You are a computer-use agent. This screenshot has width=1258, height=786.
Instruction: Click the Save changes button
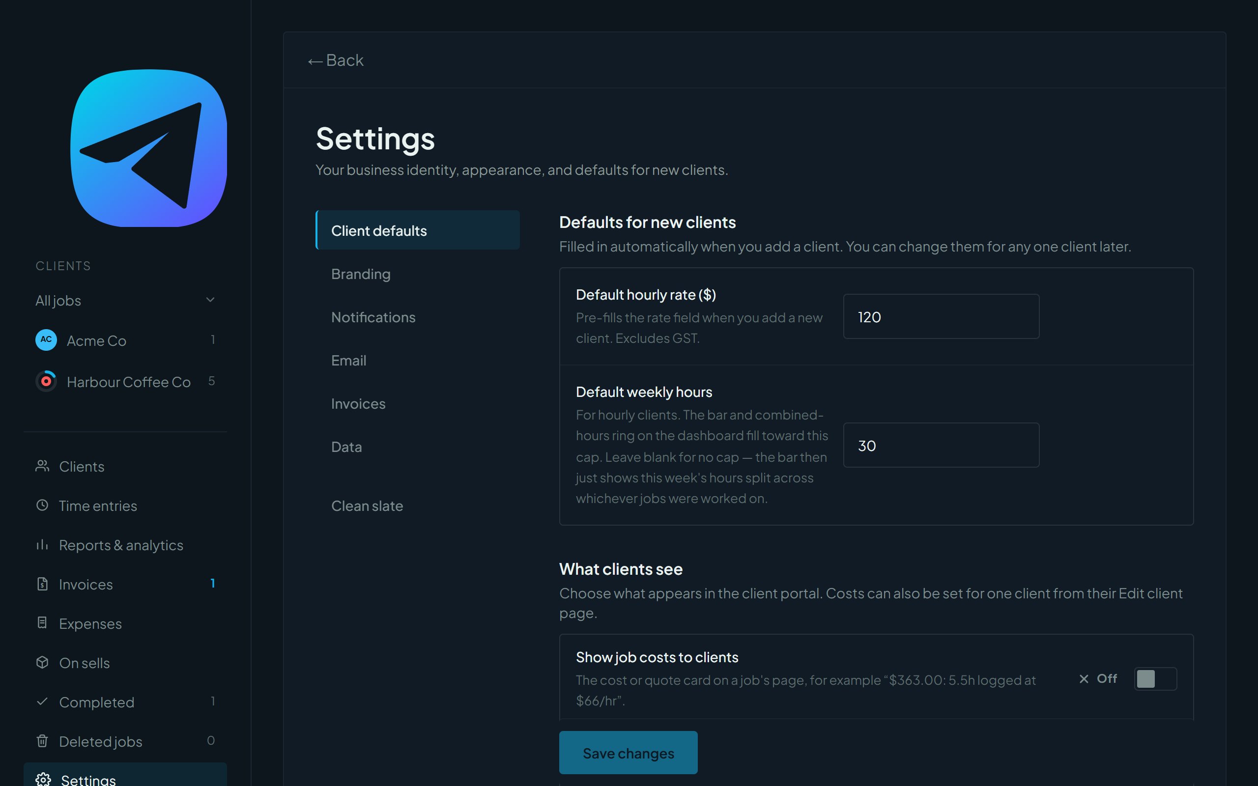point(628,753)
